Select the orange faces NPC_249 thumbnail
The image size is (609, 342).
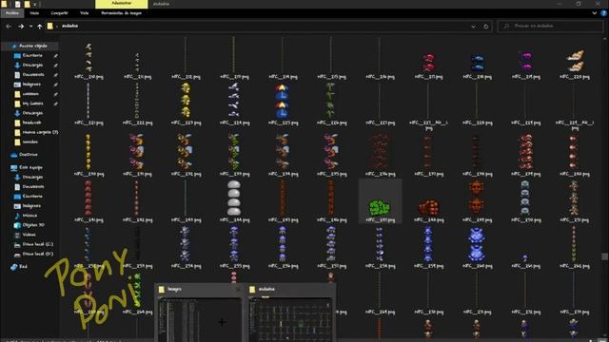476,198
